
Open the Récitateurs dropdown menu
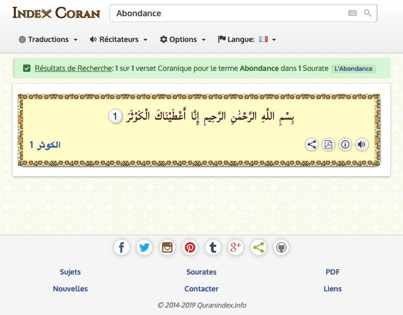point(119,39)
